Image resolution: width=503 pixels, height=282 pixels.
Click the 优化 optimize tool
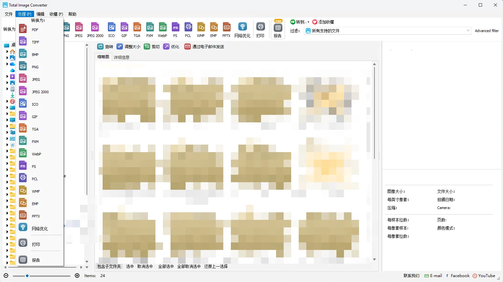[x=171, y=47]
